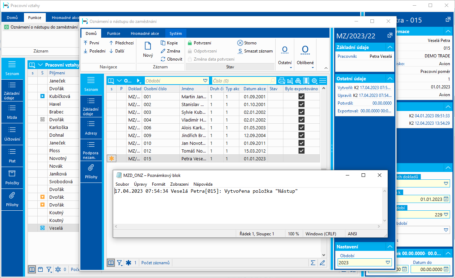
Task: Click the Storno cancel icon
Action: tap(240, 43)
